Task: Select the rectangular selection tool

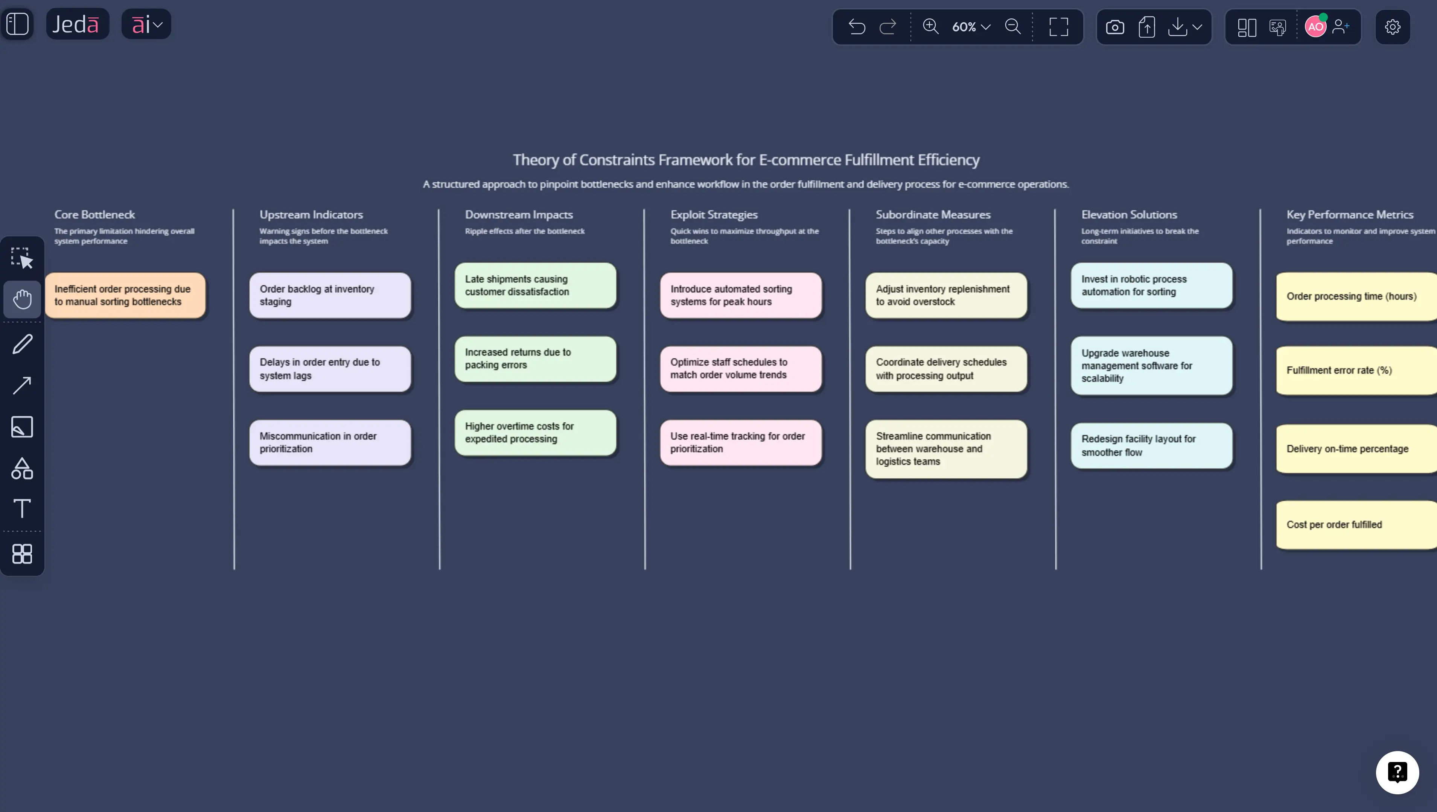Action: [x=22, y=257]
